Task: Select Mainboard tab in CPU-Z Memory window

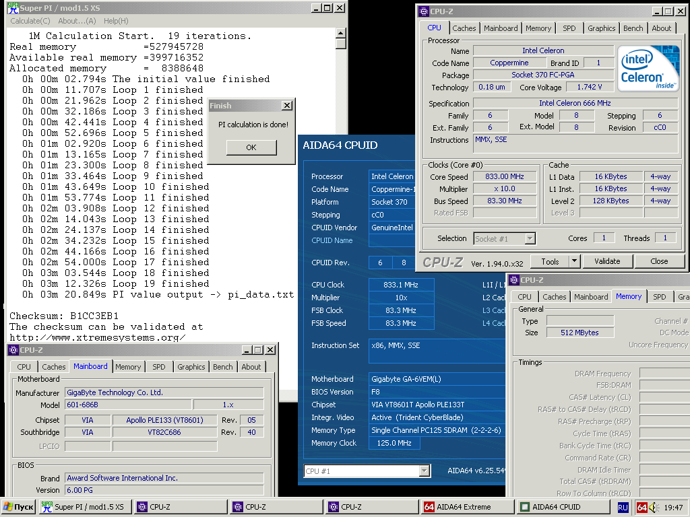Action: pyautogui.click(x=591, y=297)
